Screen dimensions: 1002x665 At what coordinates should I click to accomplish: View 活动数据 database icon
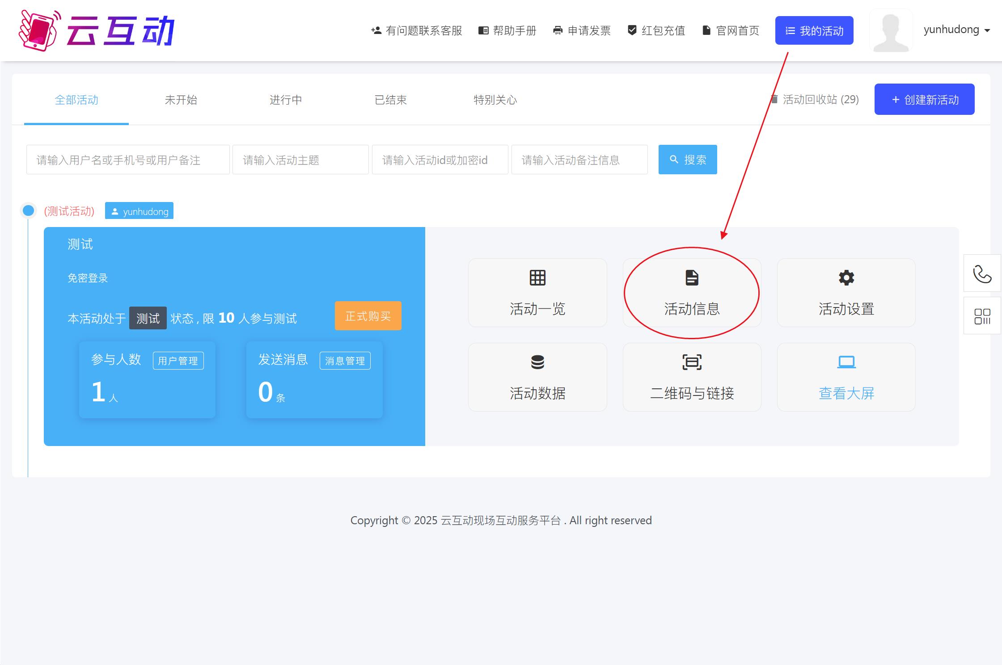point(537,362)
